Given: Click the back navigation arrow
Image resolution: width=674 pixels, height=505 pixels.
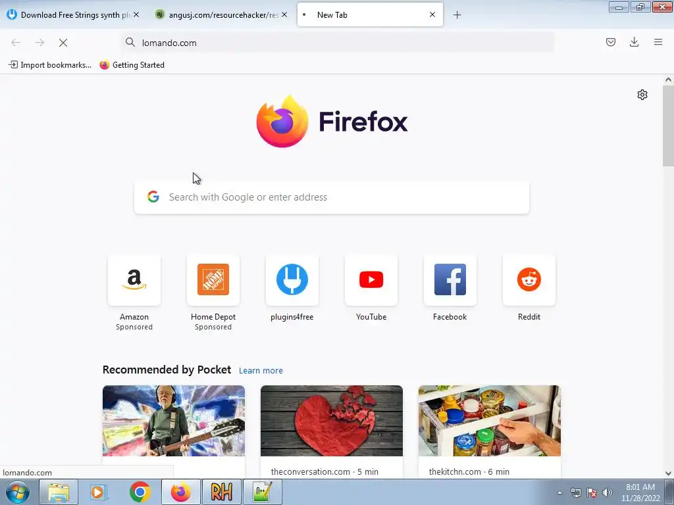Looking at the screenshot, I should coord(16,43).
